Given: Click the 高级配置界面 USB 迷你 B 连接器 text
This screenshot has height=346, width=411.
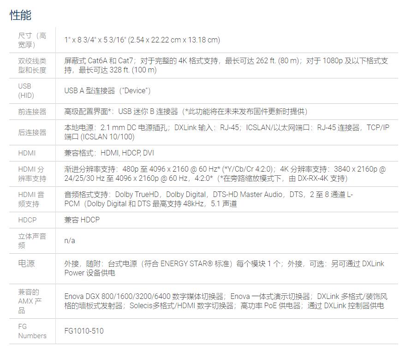Looking at the screenshot, I should pyautogui.click(x=186, y=111).
